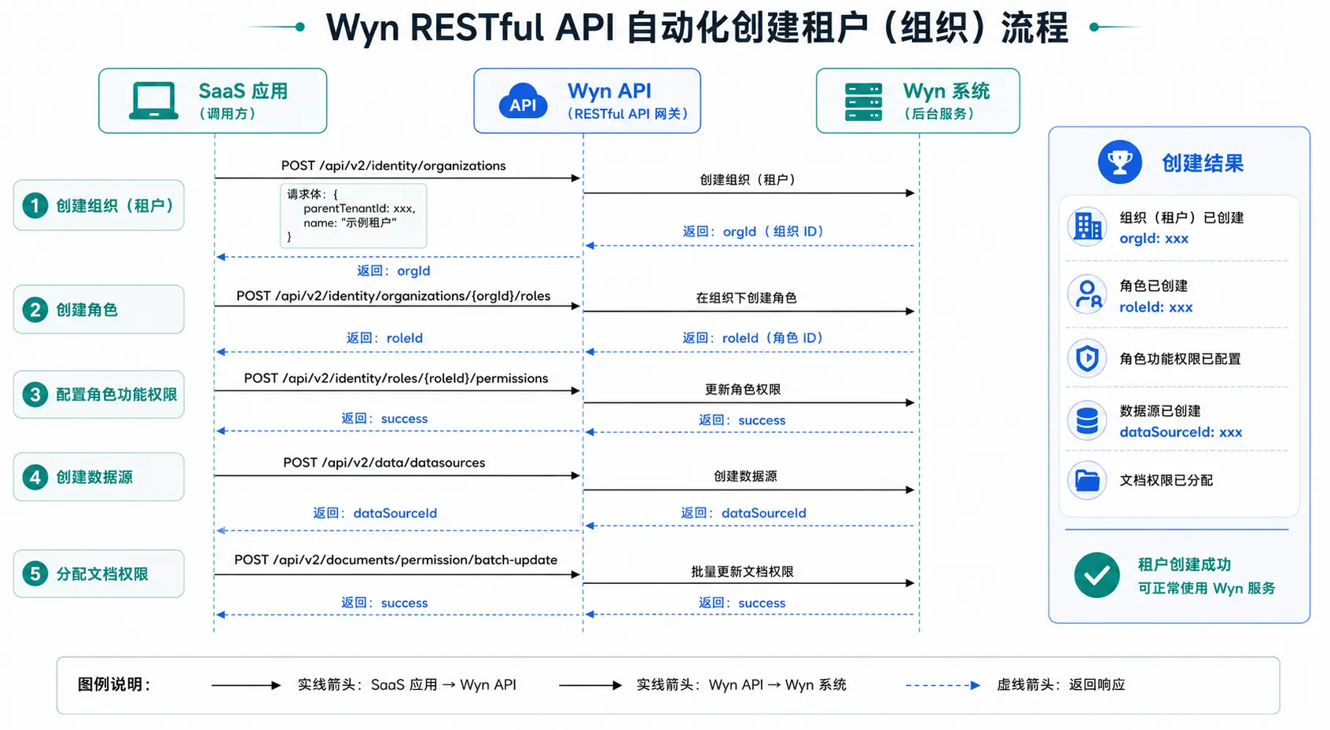Click POST documents/permission/batch-update text

click(x=395, y=560)
